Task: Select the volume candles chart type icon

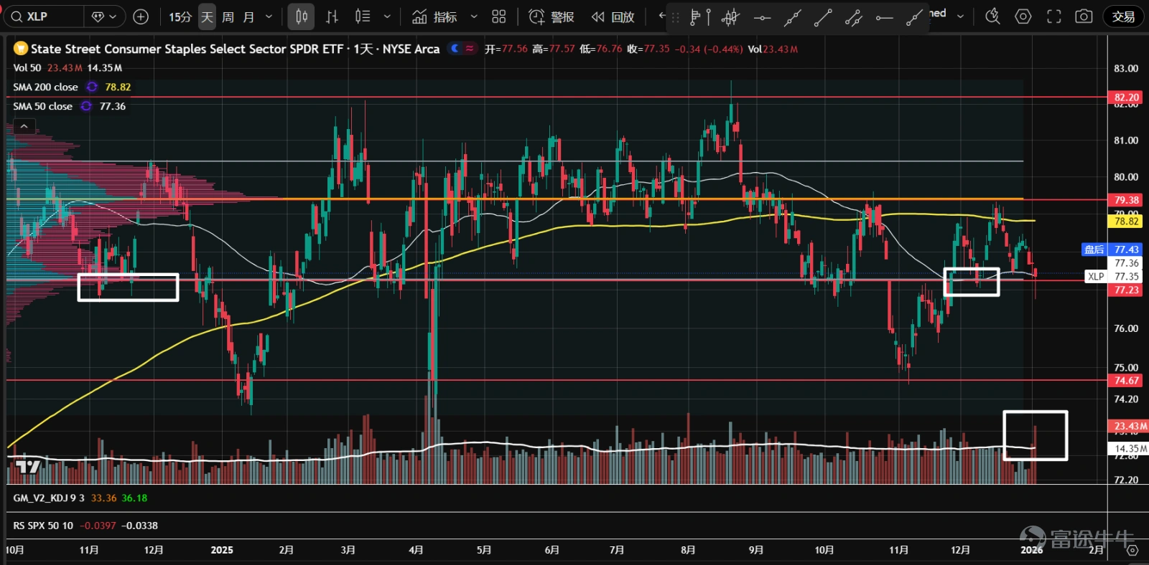Action: 363,16
